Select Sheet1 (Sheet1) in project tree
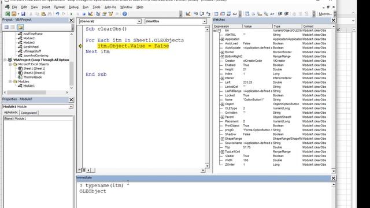 coord(34,68)
